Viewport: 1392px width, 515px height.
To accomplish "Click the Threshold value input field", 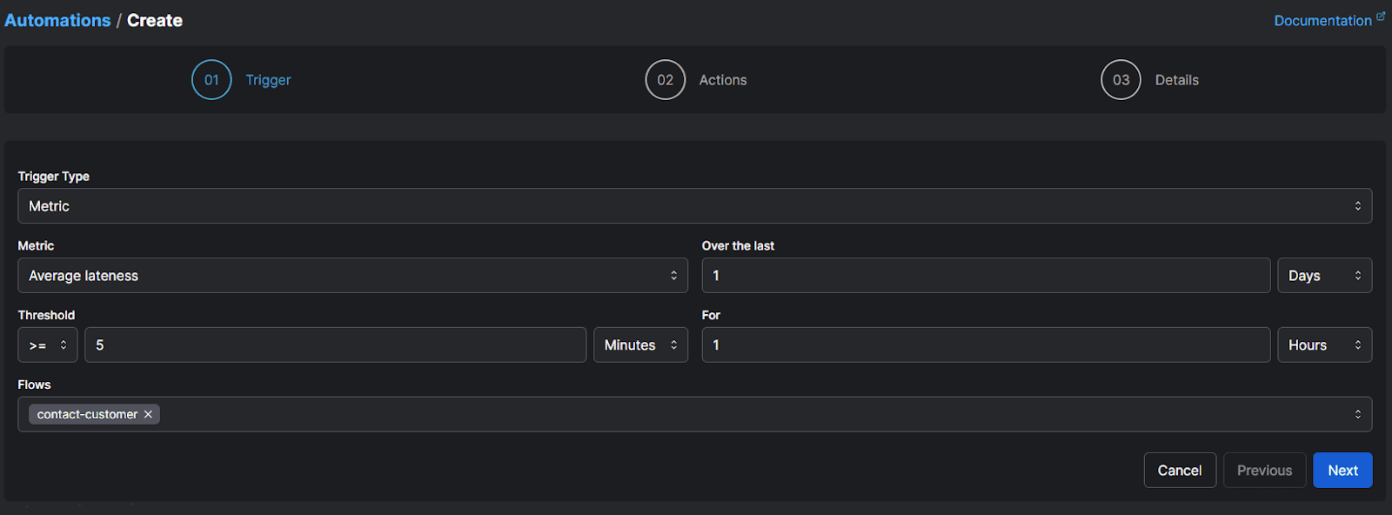I will [x=335, y=345].
